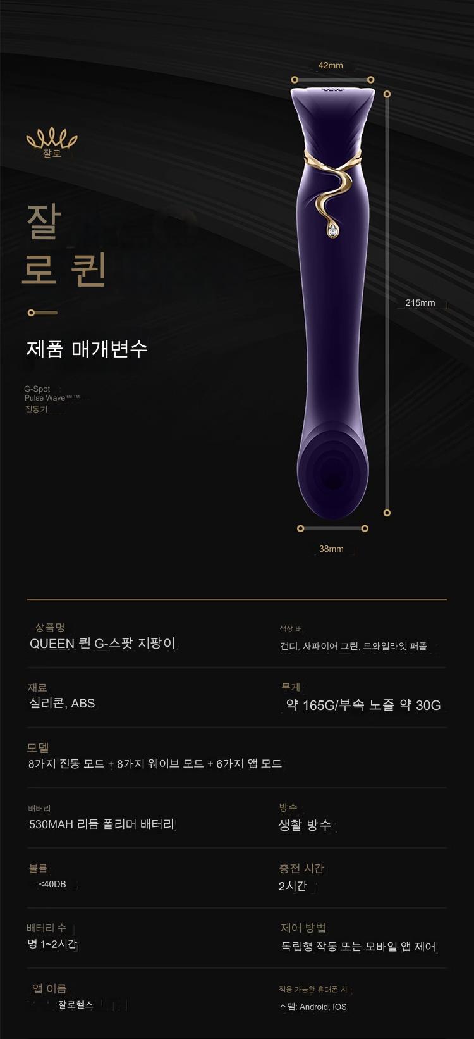Click the 42mm width label
Image resolution: width=474 pixels, height=1039 pixels.
tap(331, 65)
